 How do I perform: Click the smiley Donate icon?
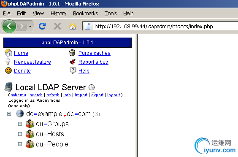[8, 70]
